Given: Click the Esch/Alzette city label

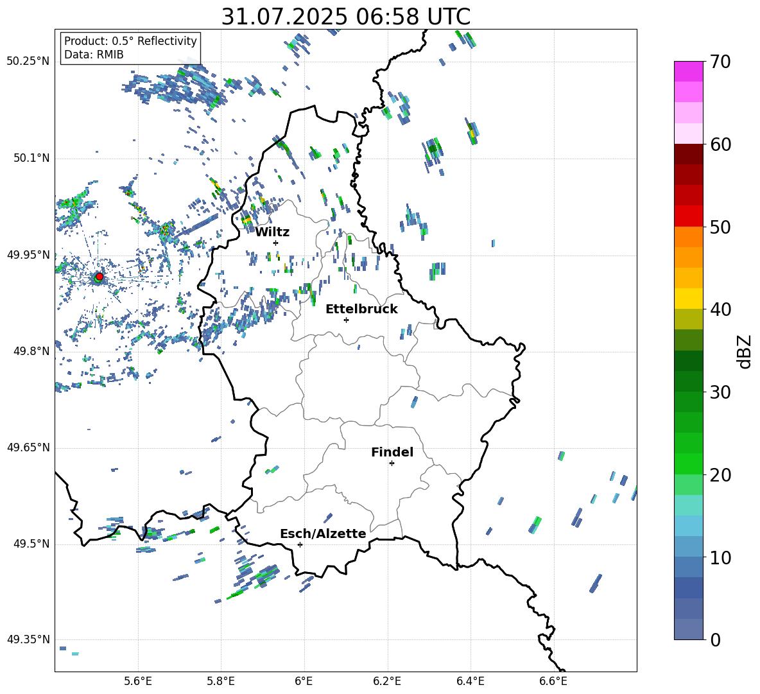Looking at the screenshot, I should click(323, 534).
